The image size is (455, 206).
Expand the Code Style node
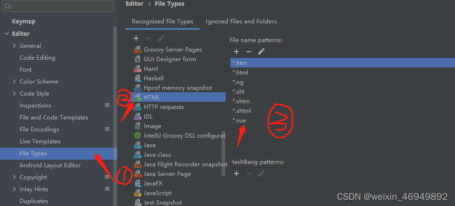[14, 94]
